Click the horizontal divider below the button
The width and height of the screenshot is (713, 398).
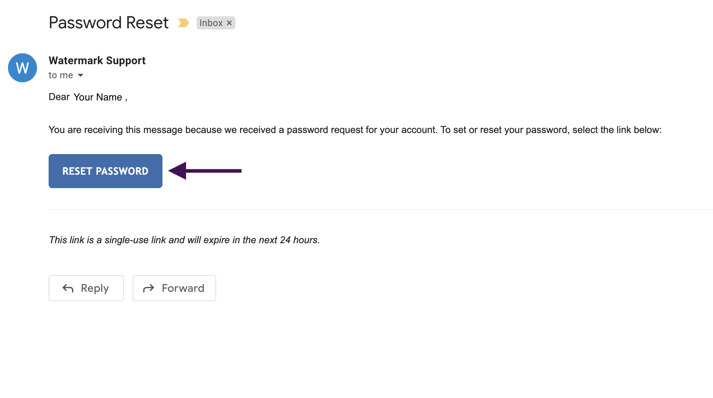tap(381, 210)
